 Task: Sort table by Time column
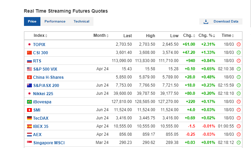pyautogui.click(x=228, y=35)
